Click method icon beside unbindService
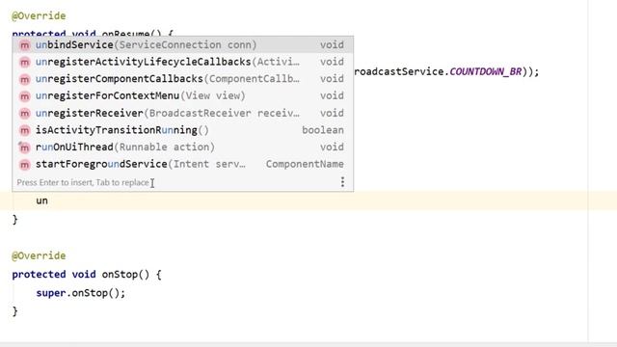 point(25,45)
